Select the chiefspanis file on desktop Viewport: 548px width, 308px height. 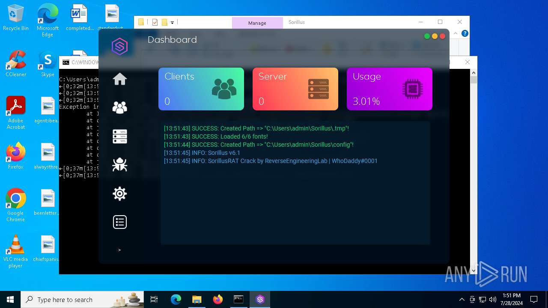48,249
